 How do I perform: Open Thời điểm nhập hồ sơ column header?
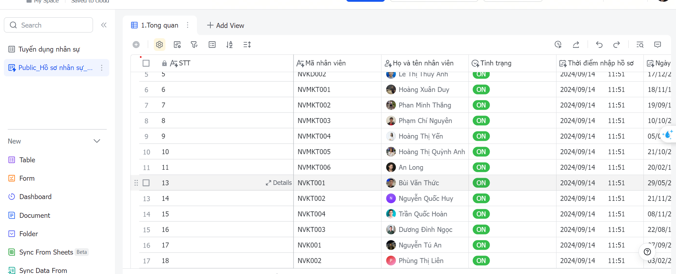coord(600,63)
